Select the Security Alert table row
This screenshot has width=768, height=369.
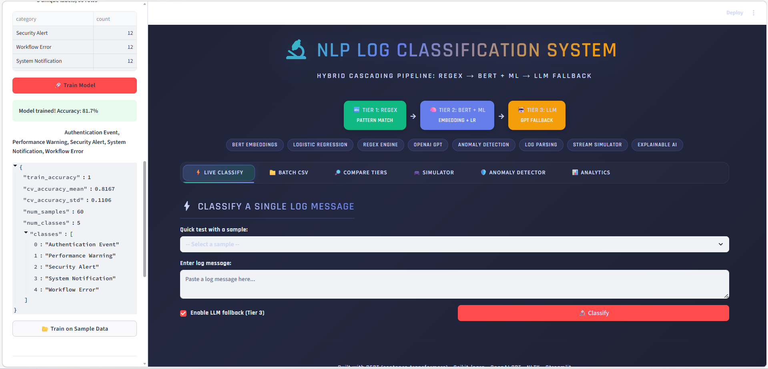[74, 33]
